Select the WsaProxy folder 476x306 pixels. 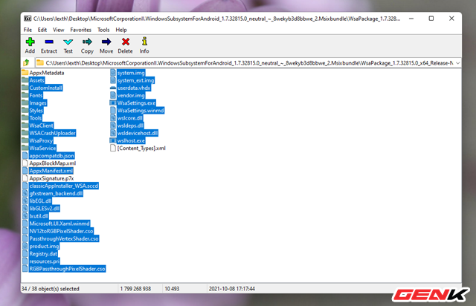pyautogui.click(x=38, y=140)
